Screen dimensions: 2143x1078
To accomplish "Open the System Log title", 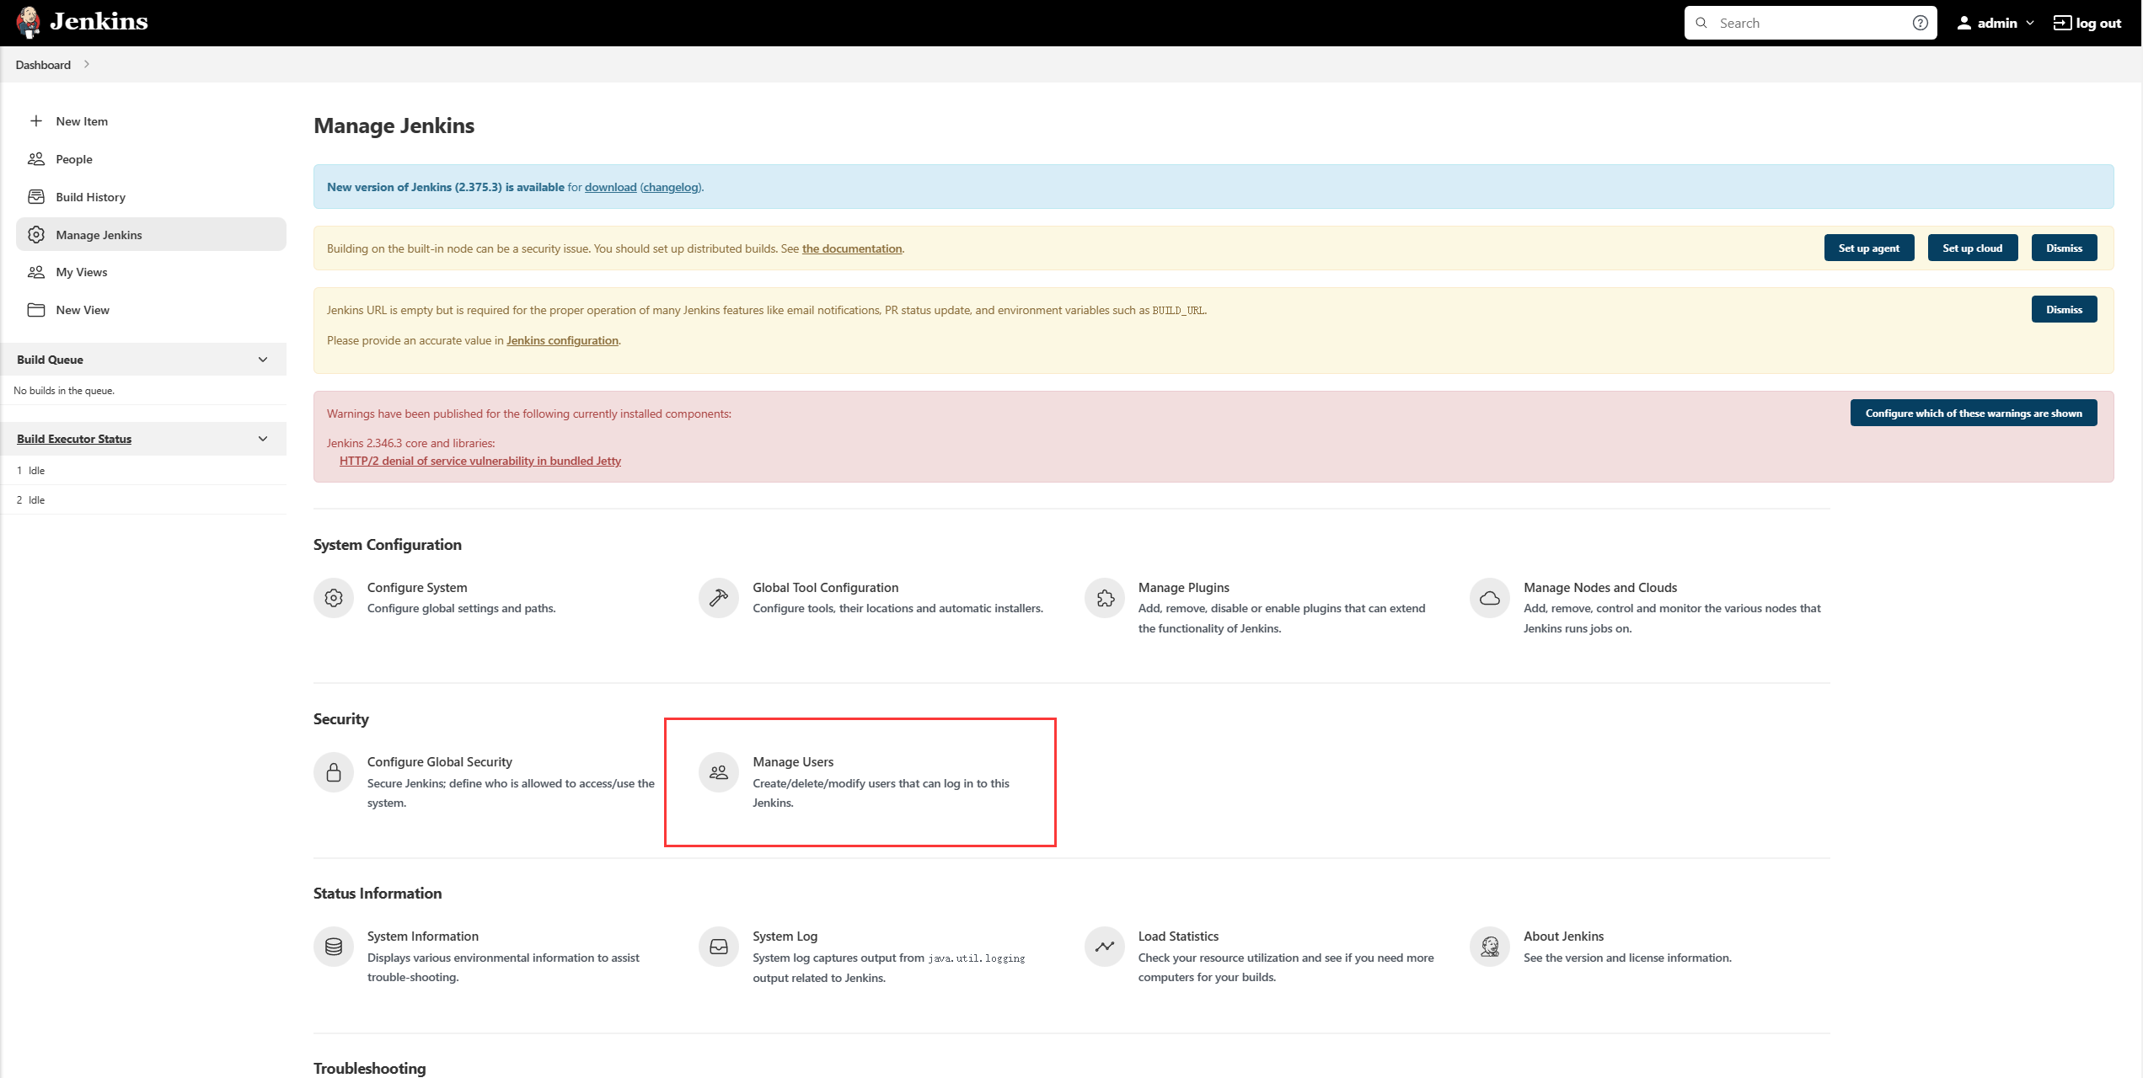I will tap(785, 936).
